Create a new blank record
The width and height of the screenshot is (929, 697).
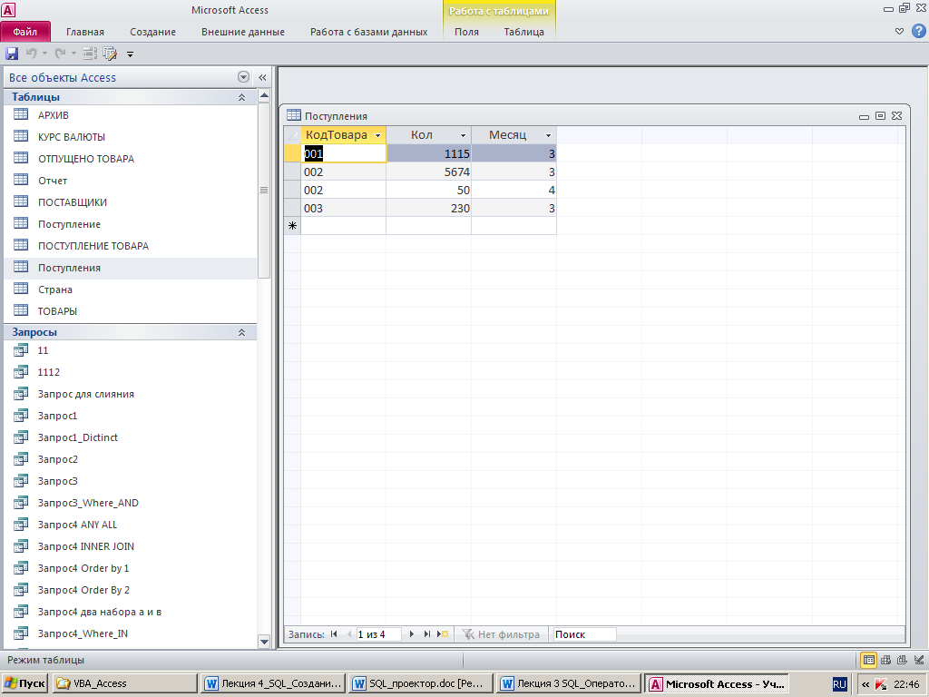tap(443, 634)
